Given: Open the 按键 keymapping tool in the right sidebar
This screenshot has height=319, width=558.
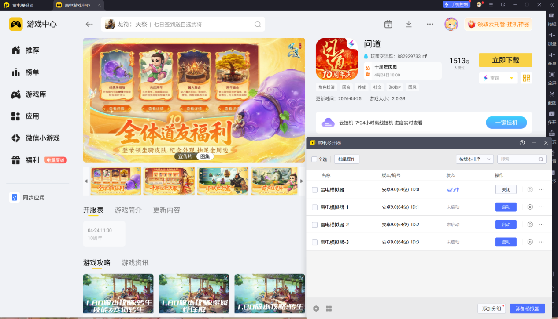Looking at the screenshot, I should coord(552,19).
